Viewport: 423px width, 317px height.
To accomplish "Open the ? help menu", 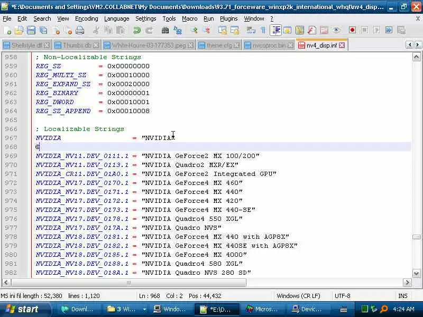I will point(272,18).
